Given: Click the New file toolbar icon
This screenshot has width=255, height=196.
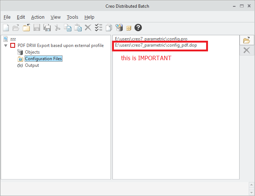Looking at the screenshot, I should [6, 28].
